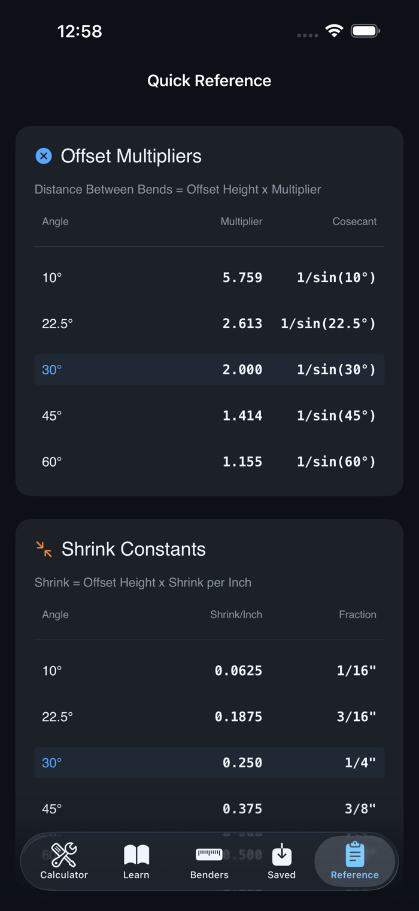Open the Calculator tab wrench icon
419x911 pixels.
click(64, 855)
